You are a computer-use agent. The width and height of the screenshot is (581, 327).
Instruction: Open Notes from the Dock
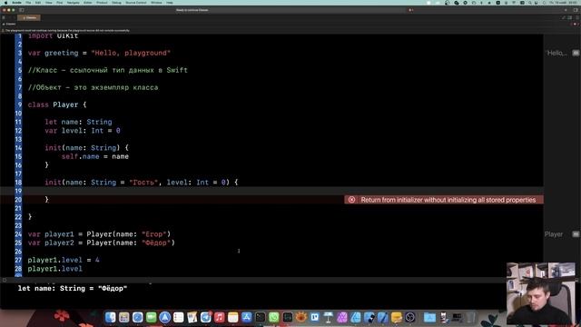(x=232, y=317)
